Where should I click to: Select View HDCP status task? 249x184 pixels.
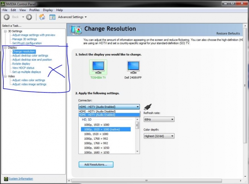pyautogui.click(x=23, y=68)
